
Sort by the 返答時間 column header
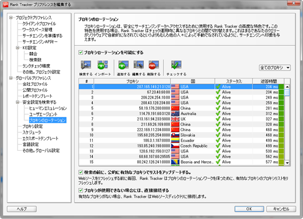[269, 81]
